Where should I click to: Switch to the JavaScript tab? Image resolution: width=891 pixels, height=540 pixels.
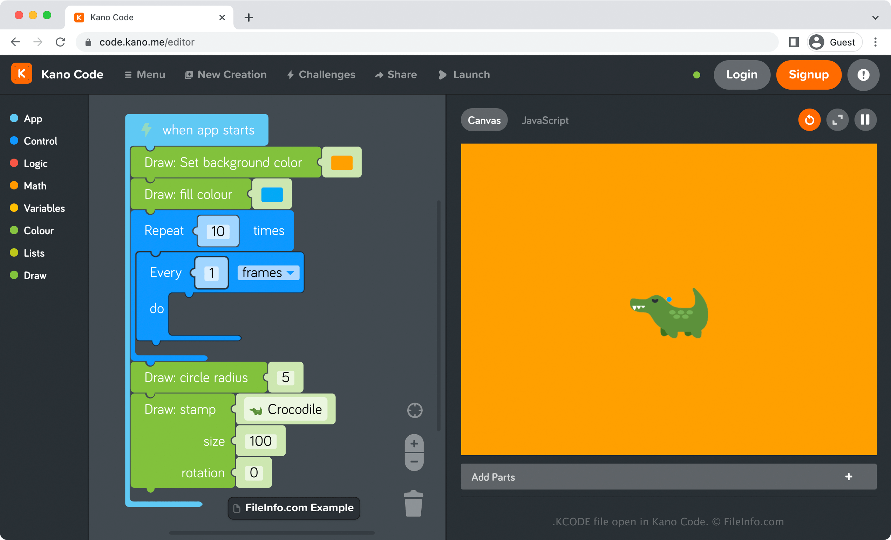[545, 120]
